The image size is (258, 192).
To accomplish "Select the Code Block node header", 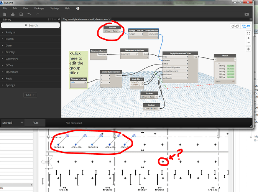I will 137,79.
